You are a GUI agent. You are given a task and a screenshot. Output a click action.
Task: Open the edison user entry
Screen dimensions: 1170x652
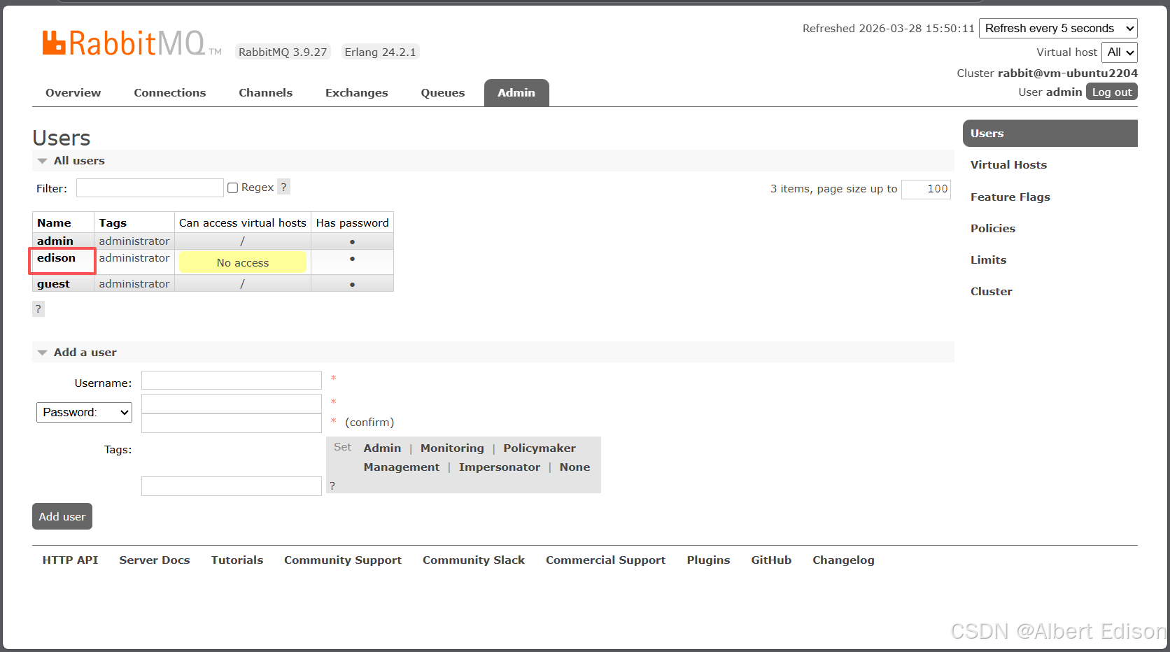point(56,257)
